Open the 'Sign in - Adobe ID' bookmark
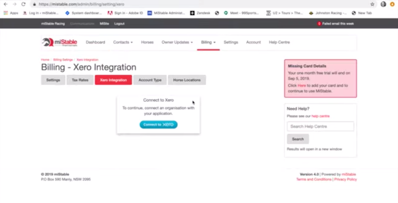Screen dimensions: 398x203 point(125,13)
